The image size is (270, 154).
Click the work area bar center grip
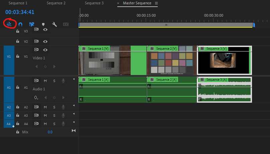tap(166, 25)
